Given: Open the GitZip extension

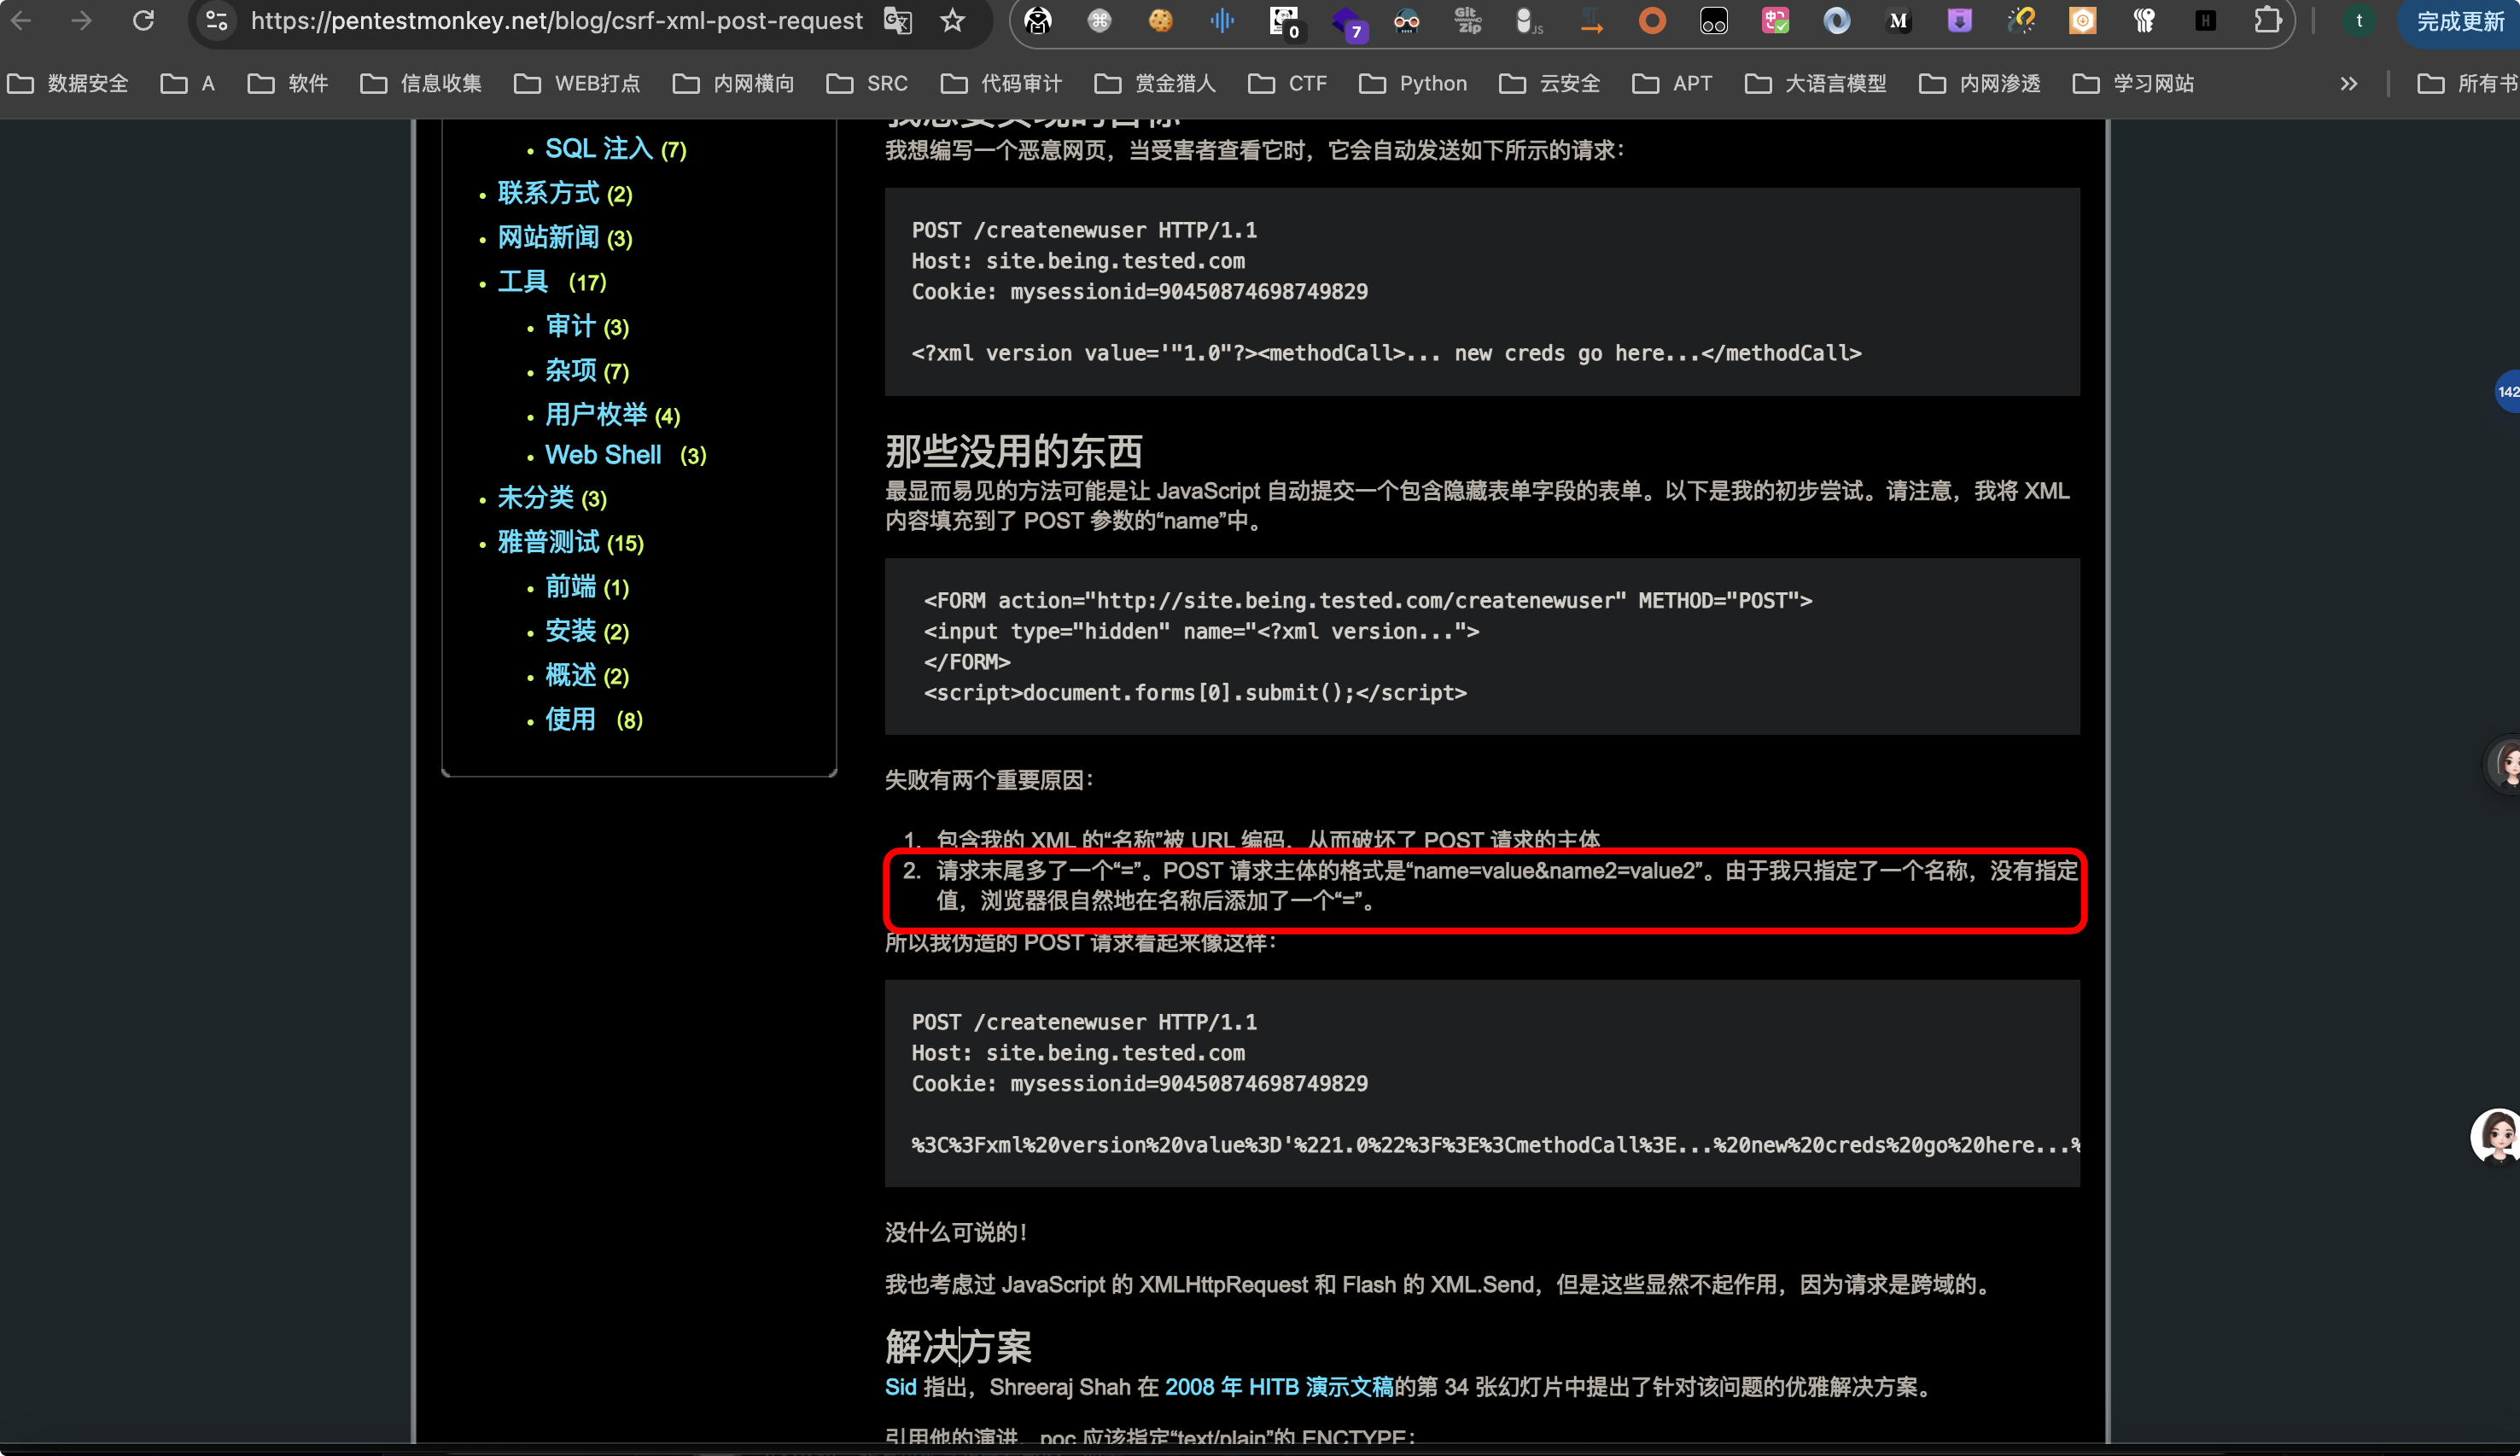Looking at the screenshot, I should click(1468, 21).
